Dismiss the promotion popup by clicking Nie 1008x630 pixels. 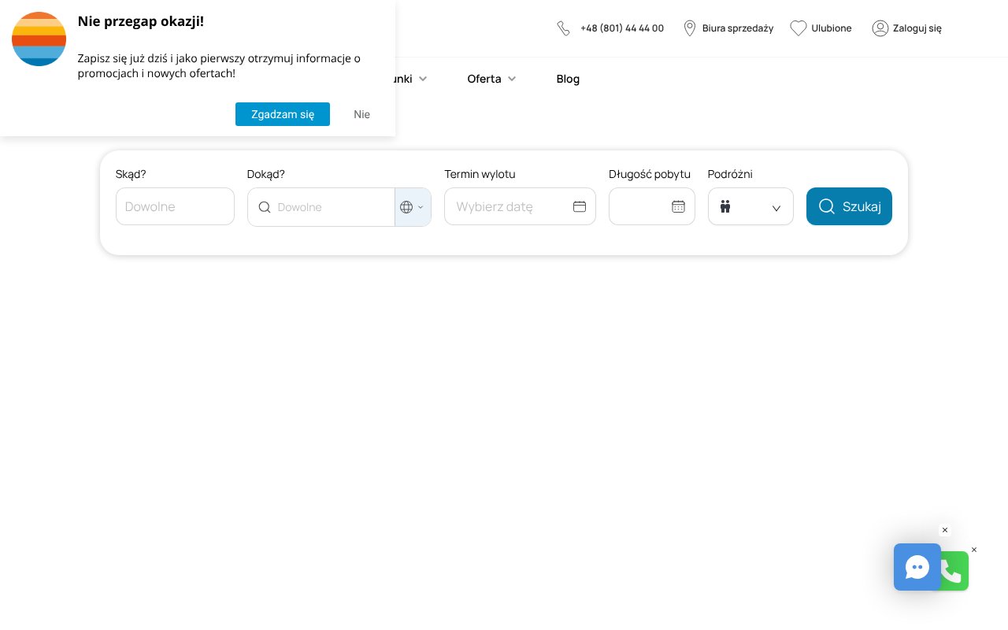(361, 114)
